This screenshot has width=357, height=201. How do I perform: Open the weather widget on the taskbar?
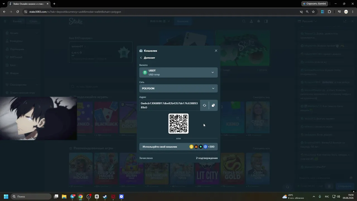pos(293,197)
